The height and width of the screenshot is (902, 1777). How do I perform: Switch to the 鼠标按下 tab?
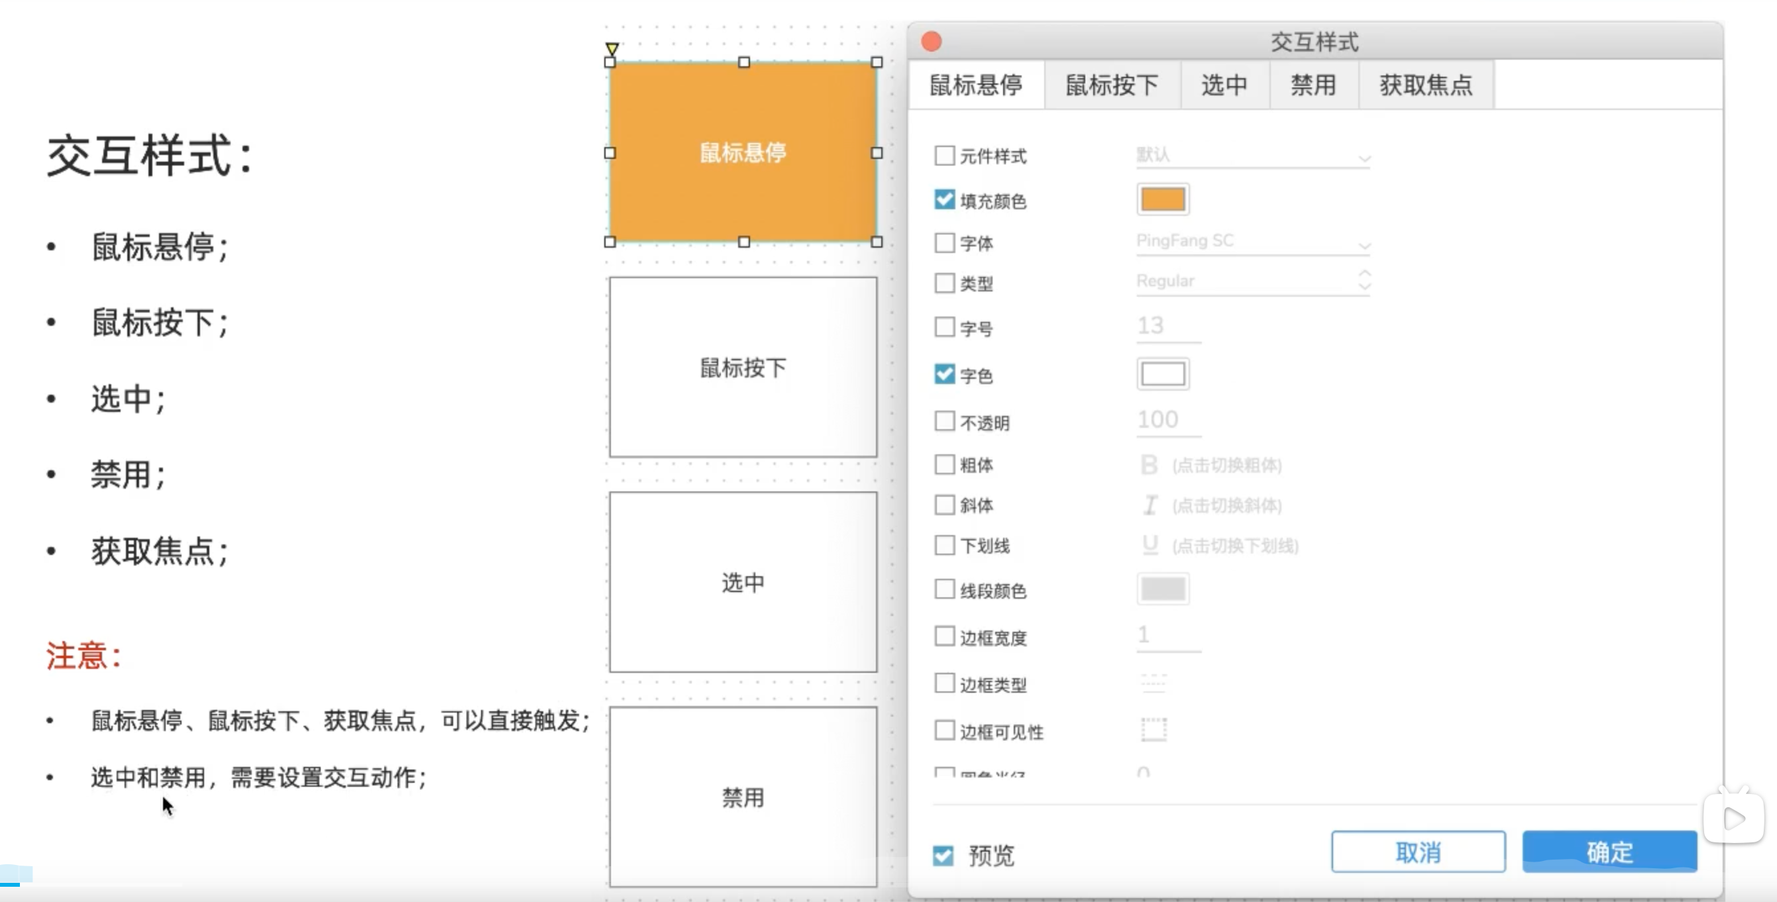(x=1112, y=85)
